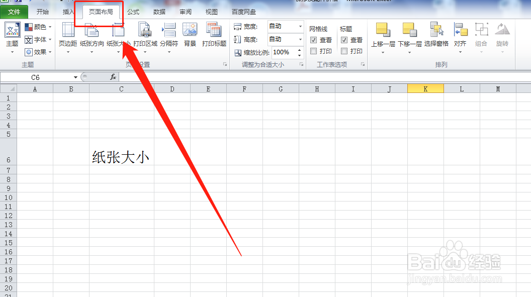Image resolution: width=531 pixels, height=297 pixels.
Task: Expand the Align (对齐) dropdown arrow
Action: tap(460, 52)
